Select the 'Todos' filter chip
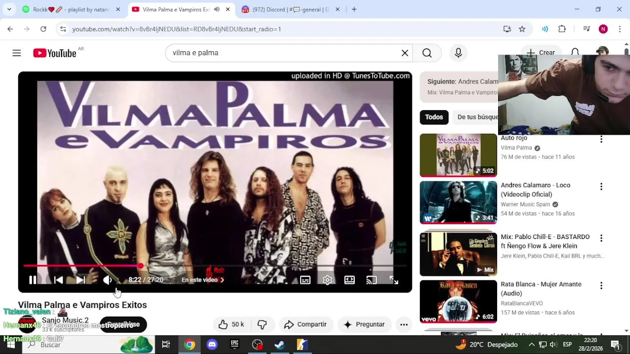The height and width of the screenshot is (354, 630). tap(434, 117)
